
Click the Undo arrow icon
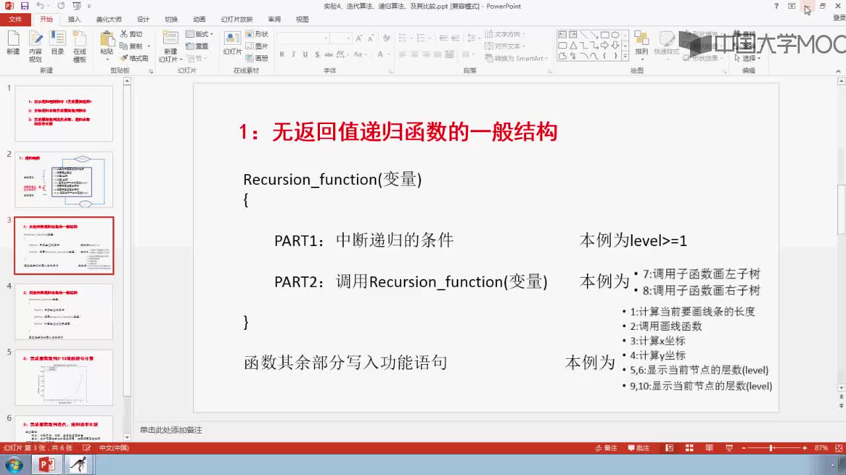pos(39,6)
